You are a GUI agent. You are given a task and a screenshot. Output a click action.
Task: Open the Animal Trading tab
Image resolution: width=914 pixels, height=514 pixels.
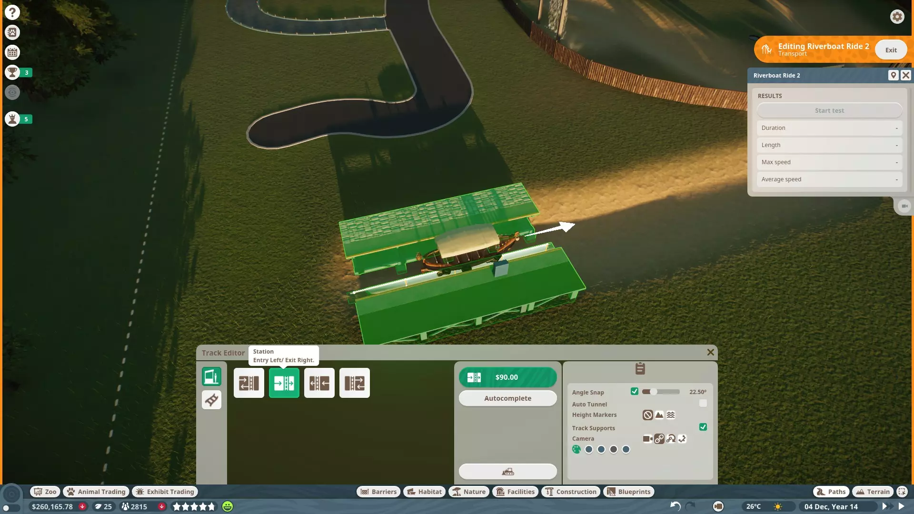pos(97,492)
